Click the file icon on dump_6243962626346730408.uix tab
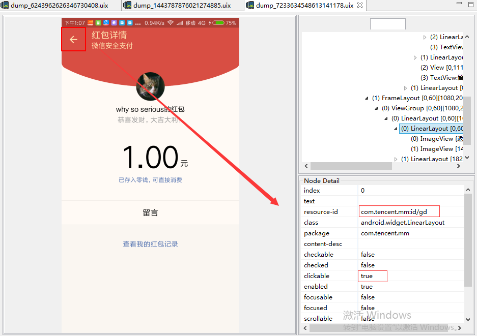The image size is (477, 336). [x=5, y=5]
